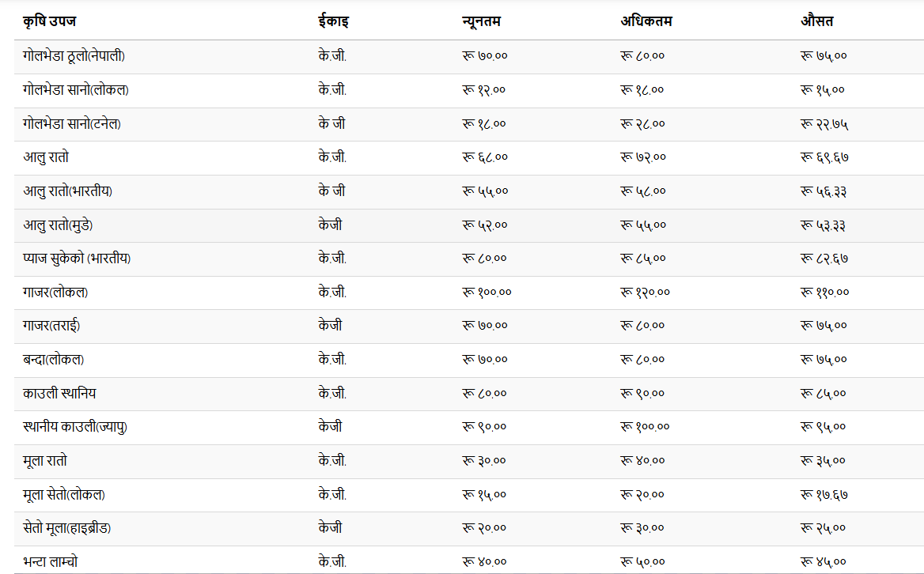Viewport: 924px width, 574px height.
Task: Click the average price रू १७.६७
Action: [824, 495]
